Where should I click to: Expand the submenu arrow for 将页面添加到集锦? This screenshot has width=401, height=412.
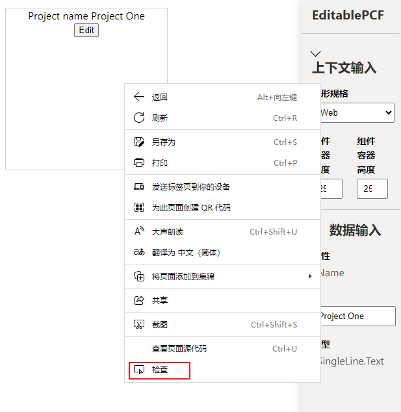310,276
